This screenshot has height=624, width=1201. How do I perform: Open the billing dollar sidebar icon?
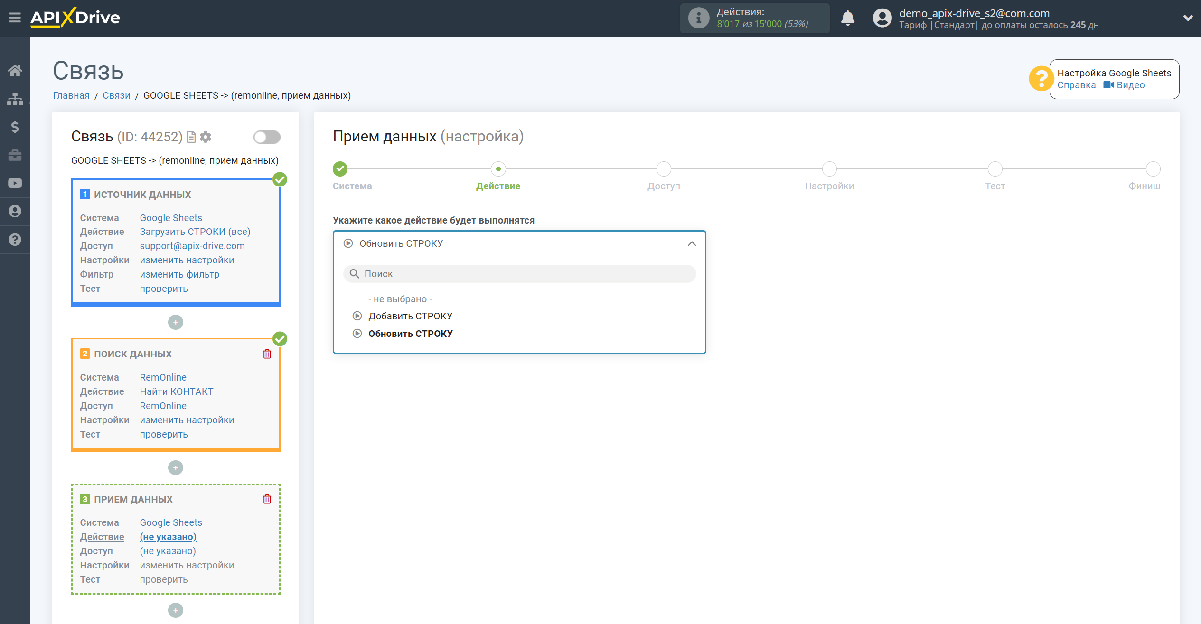(15, 127)
